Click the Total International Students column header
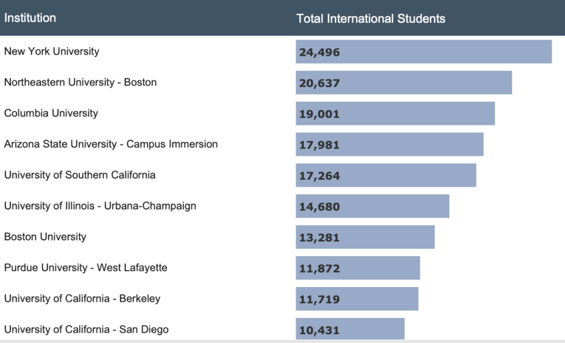Screen dimensions: 565x343 [370, 18]
